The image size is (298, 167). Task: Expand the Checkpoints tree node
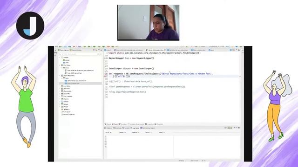(60, 91)
